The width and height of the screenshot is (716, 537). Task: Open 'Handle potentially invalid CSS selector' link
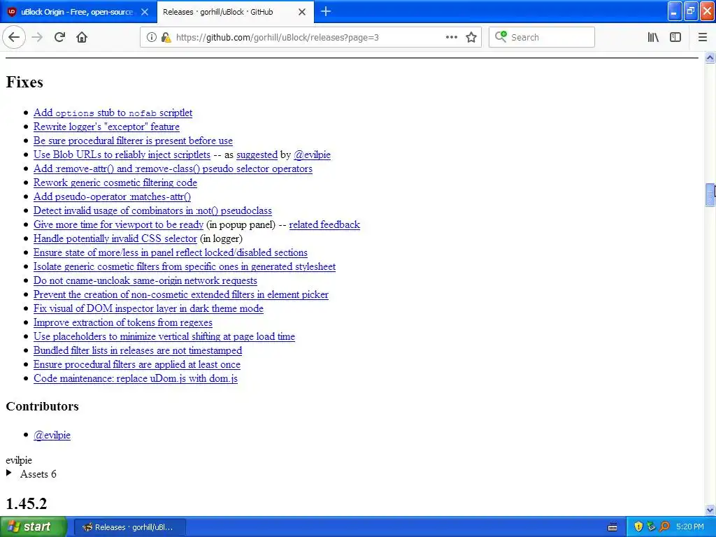pyautogui.click(x=115, y=238)
